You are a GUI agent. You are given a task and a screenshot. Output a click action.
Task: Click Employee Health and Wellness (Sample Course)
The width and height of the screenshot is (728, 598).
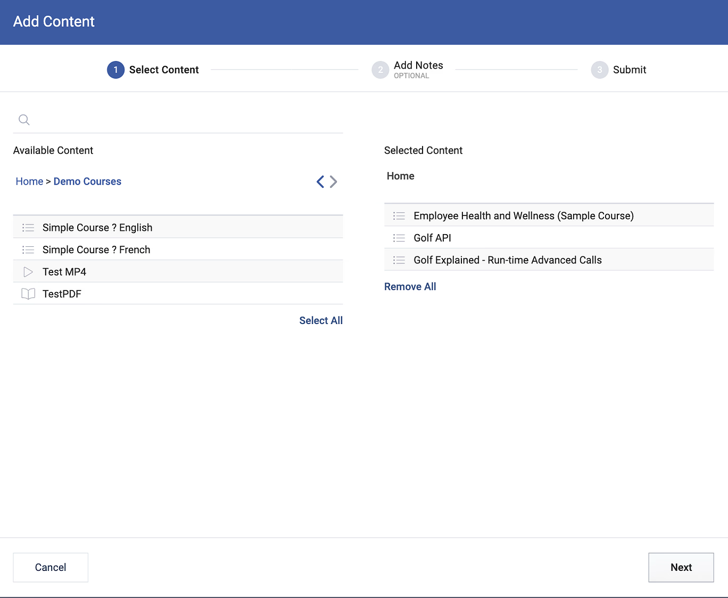tap(549, 215)
